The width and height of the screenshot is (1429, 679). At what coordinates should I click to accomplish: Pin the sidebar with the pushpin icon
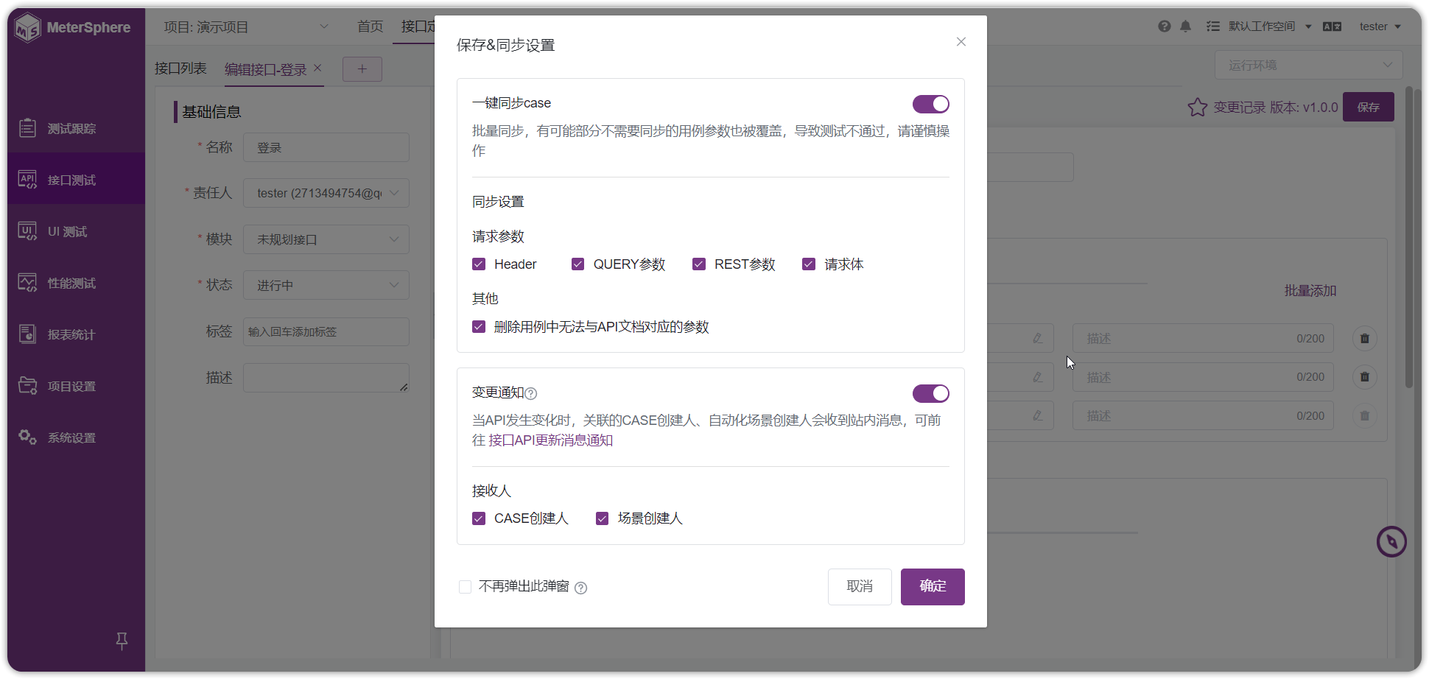click(x=122, y=641)
